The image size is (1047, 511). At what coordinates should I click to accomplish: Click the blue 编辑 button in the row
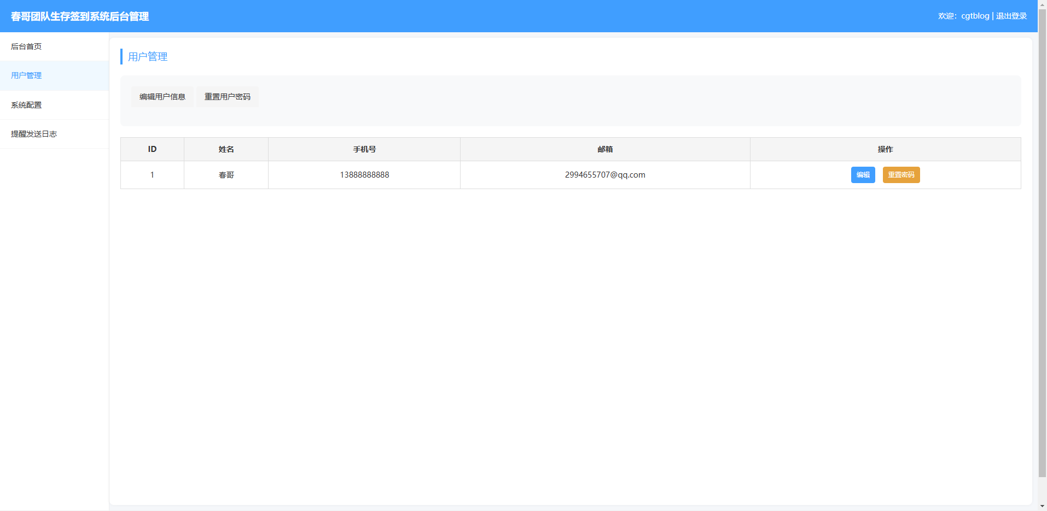click(863, 175)
